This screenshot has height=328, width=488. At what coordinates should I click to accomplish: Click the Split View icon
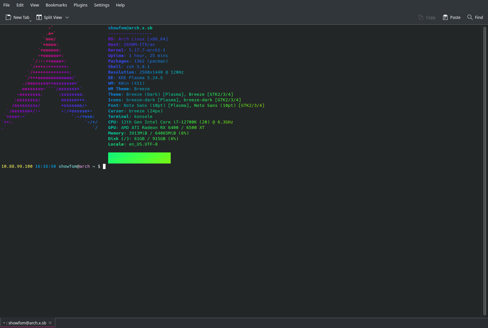pos(39,17)
